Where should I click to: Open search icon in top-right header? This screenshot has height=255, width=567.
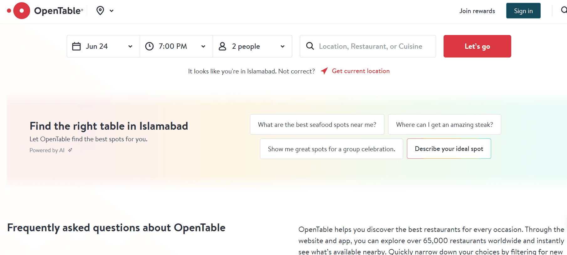tap(564, 10)
